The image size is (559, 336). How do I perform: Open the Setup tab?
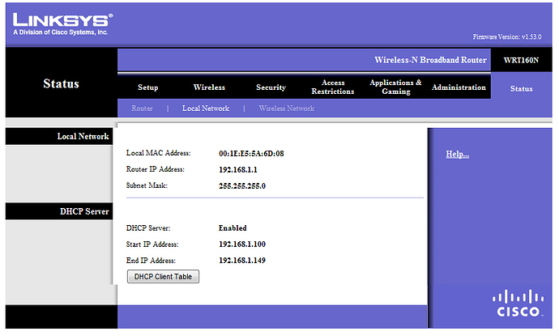(148, 87)
